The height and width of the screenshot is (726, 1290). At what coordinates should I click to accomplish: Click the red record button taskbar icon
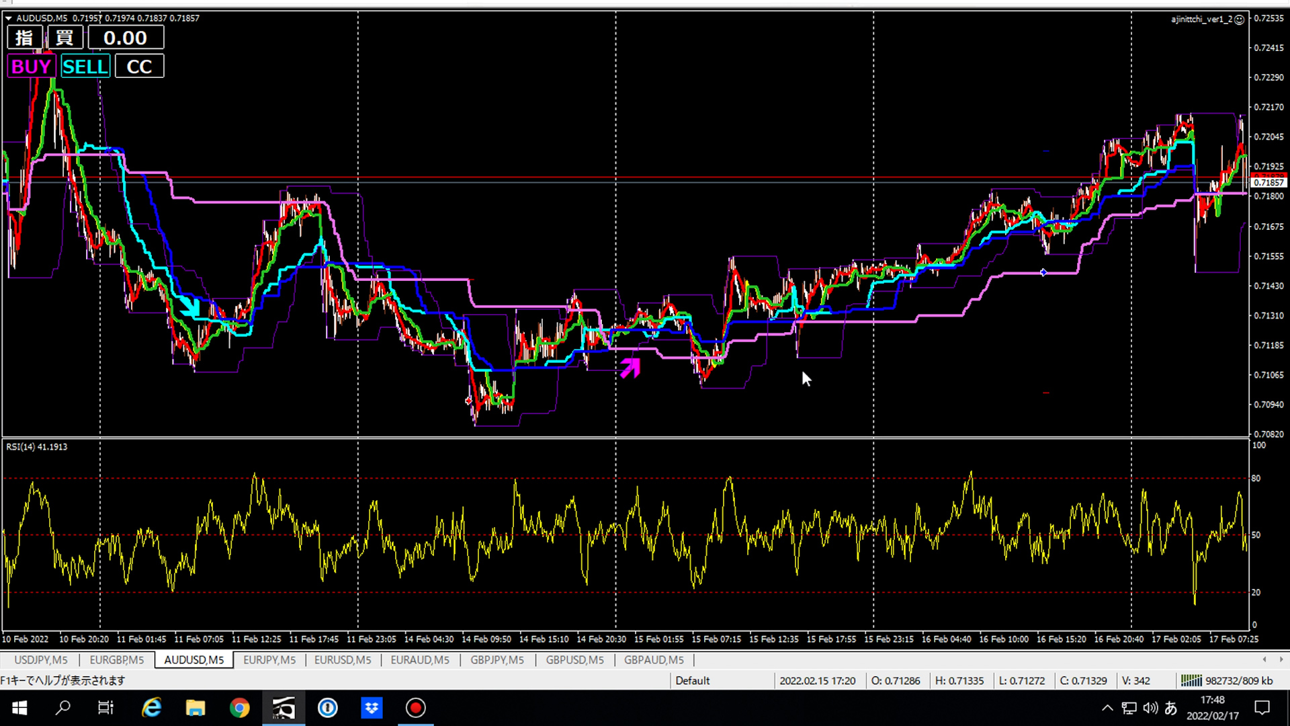point(416,708)
